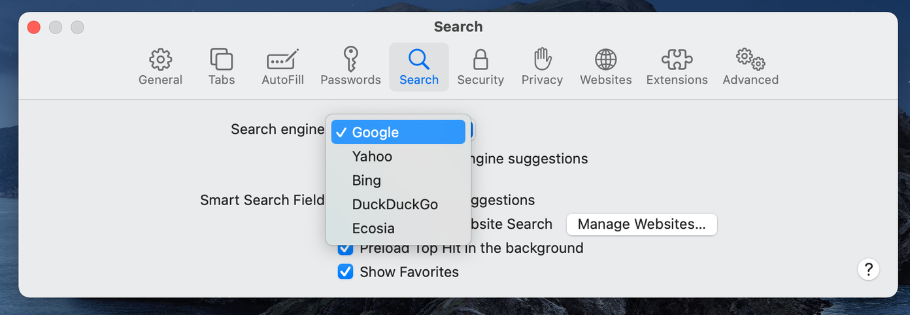Toggle the Show Favorites checkbox
Viewport: 910px width, 315px height.
coord(345,272)
